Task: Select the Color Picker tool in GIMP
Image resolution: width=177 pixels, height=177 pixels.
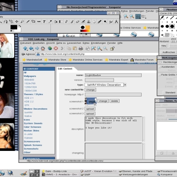Action: 50,22
